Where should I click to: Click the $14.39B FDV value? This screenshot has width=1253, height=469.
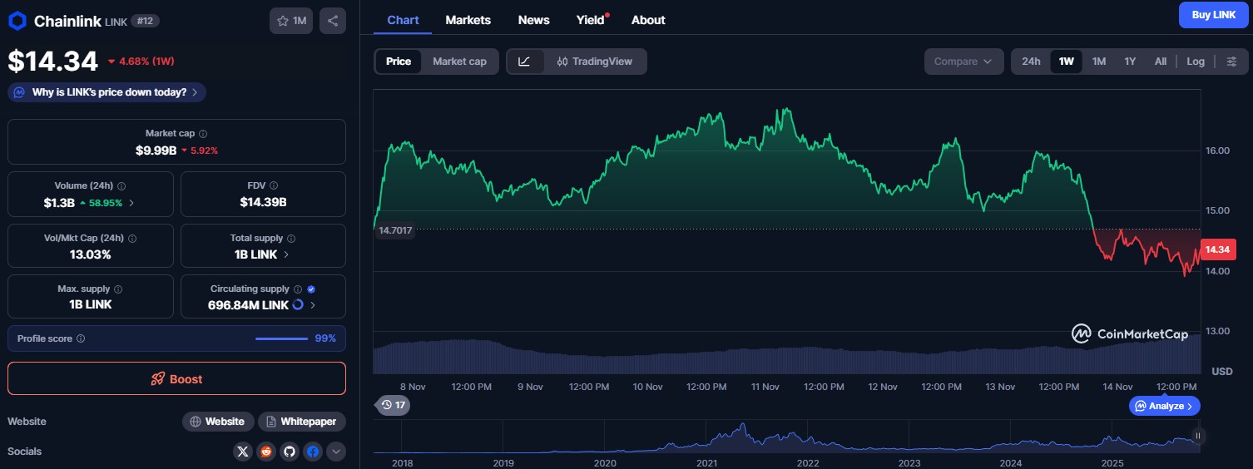coord(263,202)
